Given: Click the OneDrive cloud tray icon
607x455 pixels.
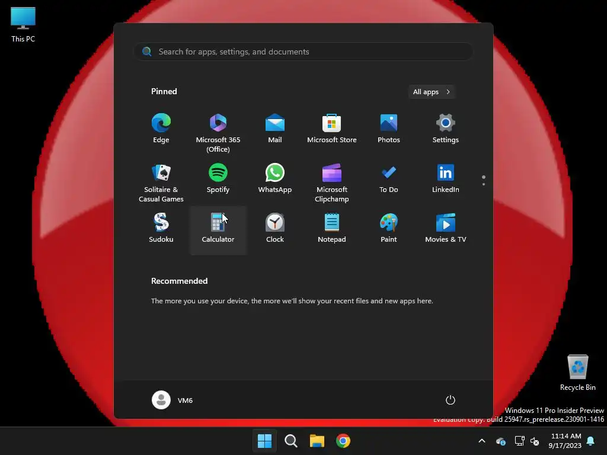Looking at the screenshot, I should click(x=500, y=441).
